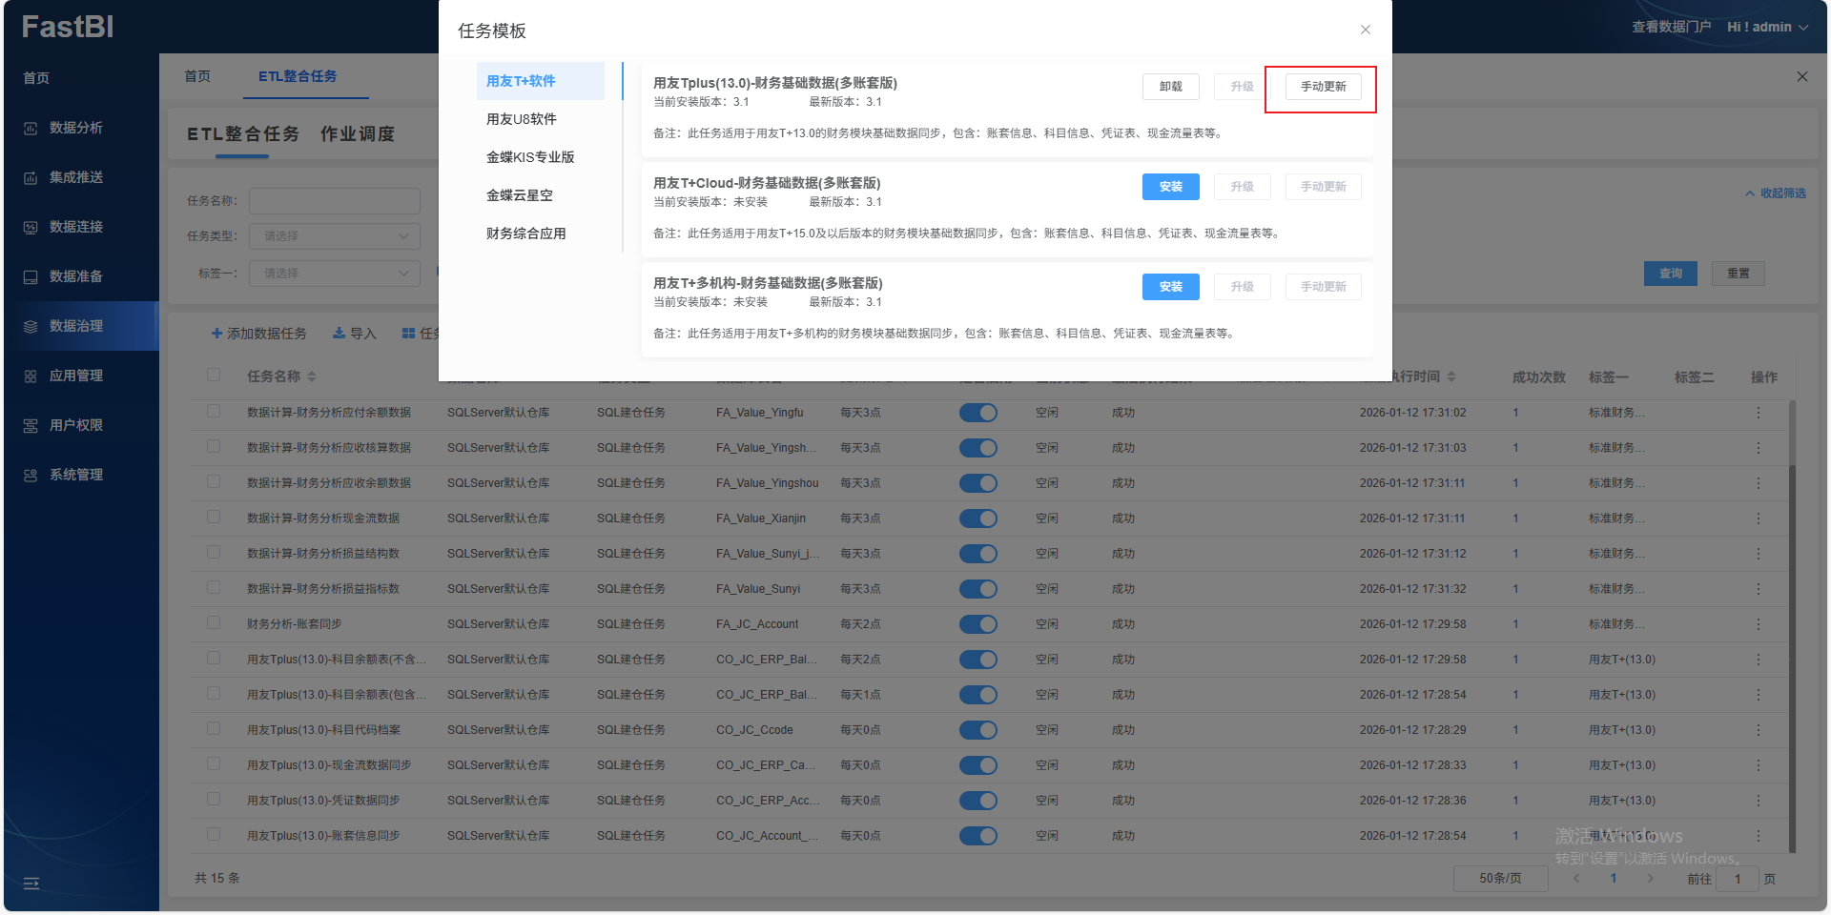The width and height of the screenshot is (1831, 915).
Task: Open the 50条/页 page size dropdown
Action: click(1500, 879)
